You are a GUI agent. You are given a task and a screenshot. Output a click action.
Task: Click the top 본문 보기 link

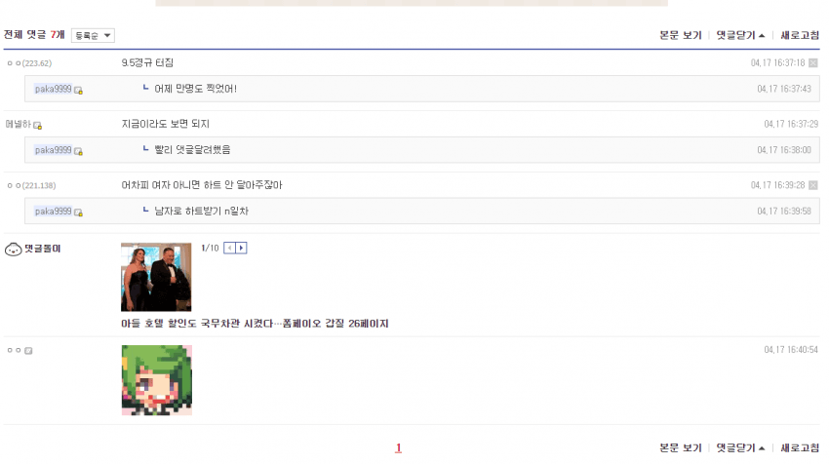click(680, 35)
